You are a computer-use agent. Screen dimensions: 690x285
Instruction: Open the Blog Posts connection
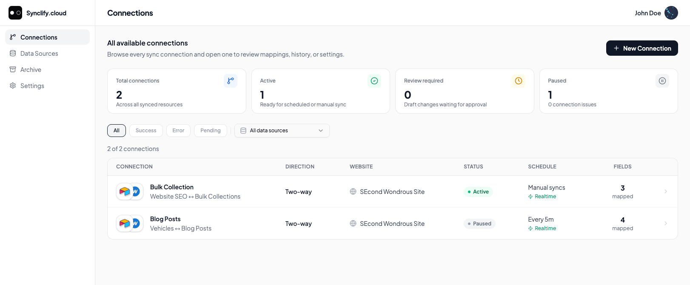click(392, 223)
